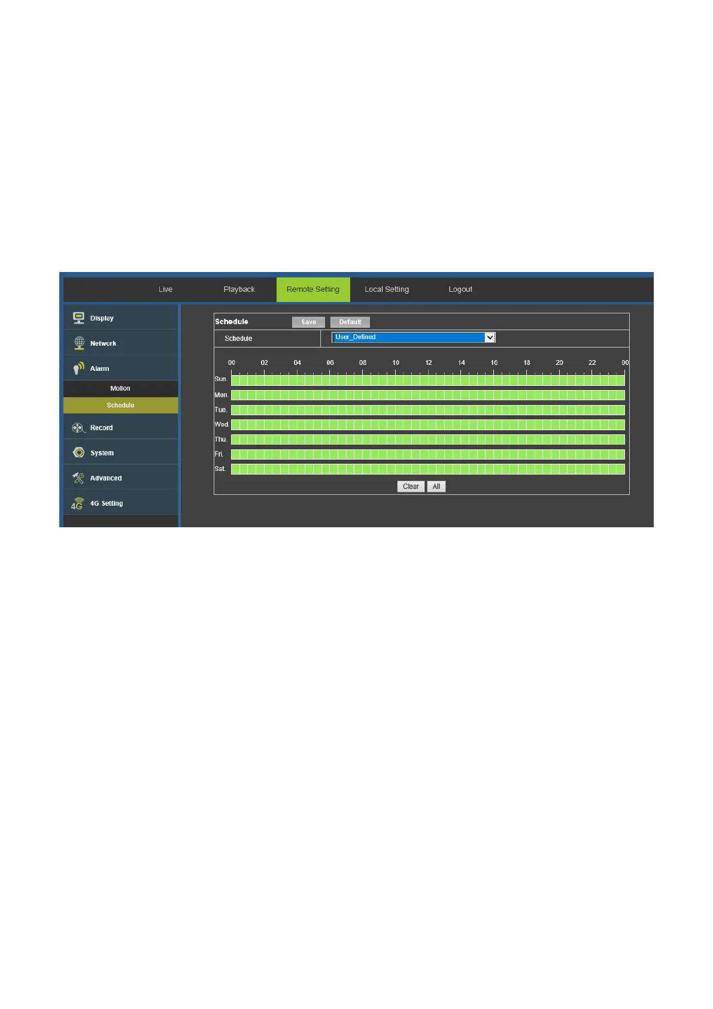713x1009 pixels.
Task: Click the 22 hour marker
Action: (x=592, y=362)
